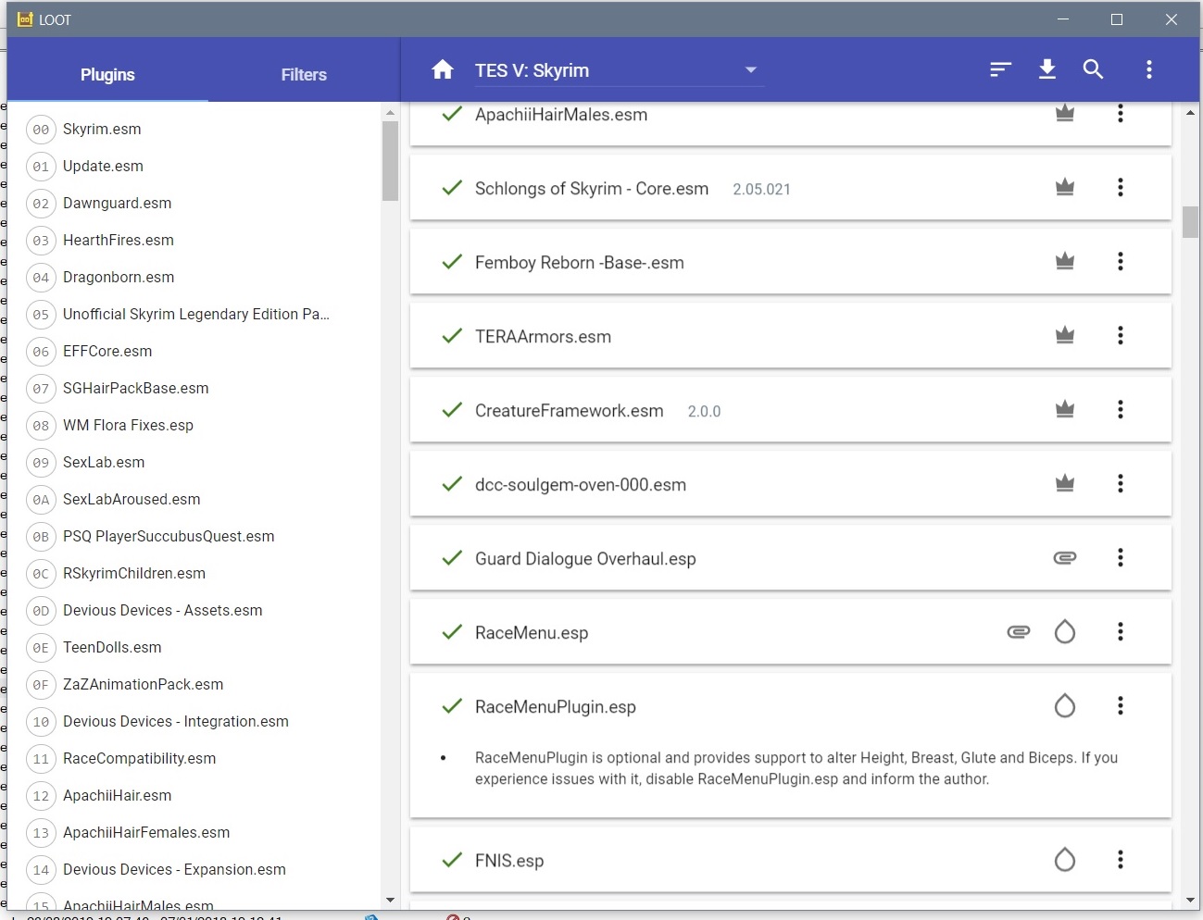Click the checkmark on Femboy Reborn -Base-.esm
Viewport: 1203px width, 920px height.
click(x=452, y=261)
